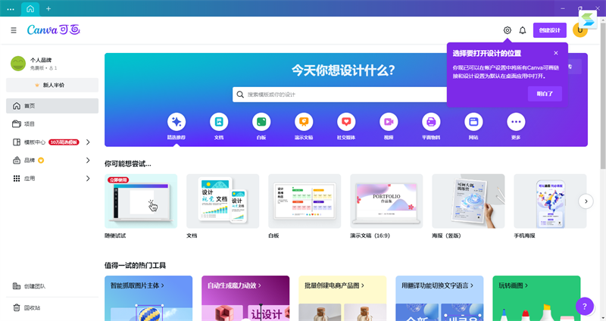
Task: Open the 海报（竖版） thumbnail
Action: tap(468, 201)
